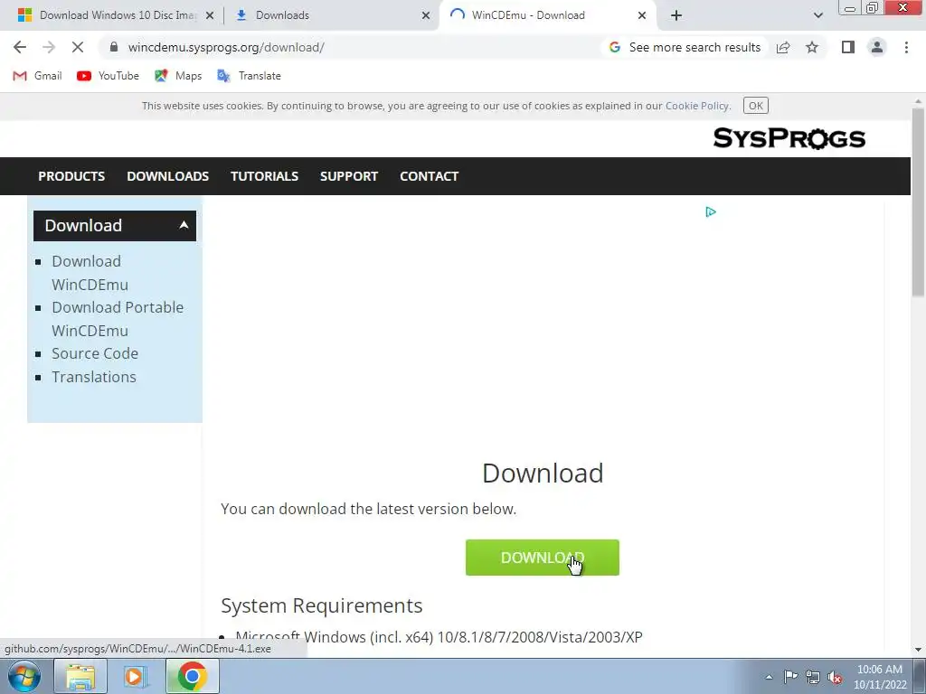
Task: Open the TUTORIALS menu
Action: click(264, 176)
